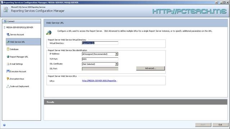Image resolution: width=230 pixels, height=129 pixels.
Task: Click the MEDIA-SERVER server node icon
Action: 4,27
